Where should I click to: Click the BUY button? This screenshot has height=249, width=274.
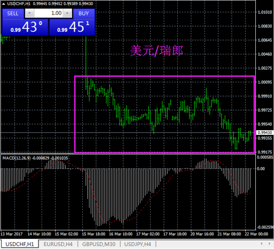click(84, 13)
